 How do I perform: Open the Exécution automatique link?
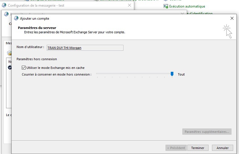[x=187, y=6]
